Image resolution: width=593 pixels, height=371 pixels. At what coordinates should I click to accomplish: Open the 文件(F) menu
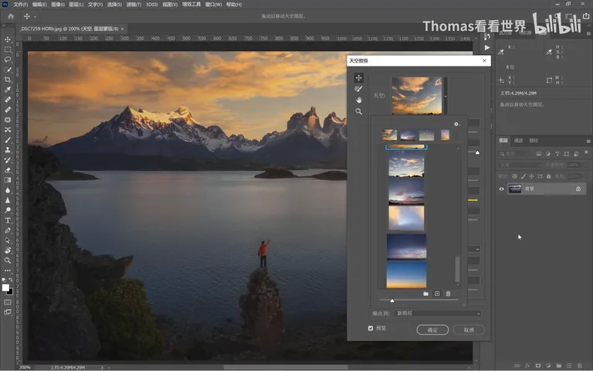tap(20, 5)
